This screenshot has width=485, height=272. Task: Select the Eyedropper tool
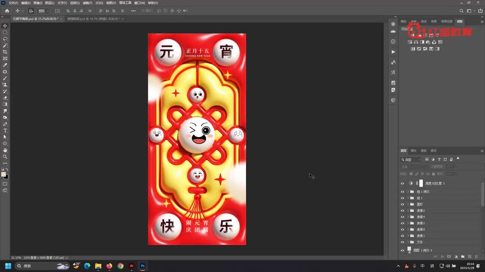click(x=5, y=65)
